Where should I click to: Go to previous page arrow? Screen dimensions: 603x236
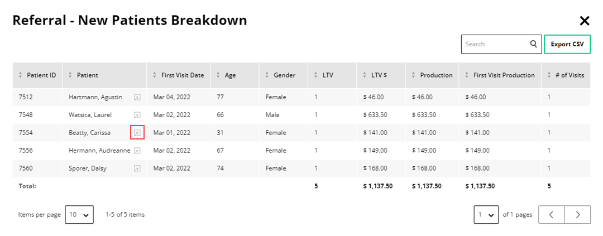[x=552, y=215]
